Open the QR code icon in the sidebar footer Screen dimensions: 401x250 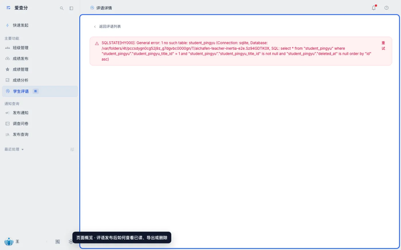tap(58, 242)
